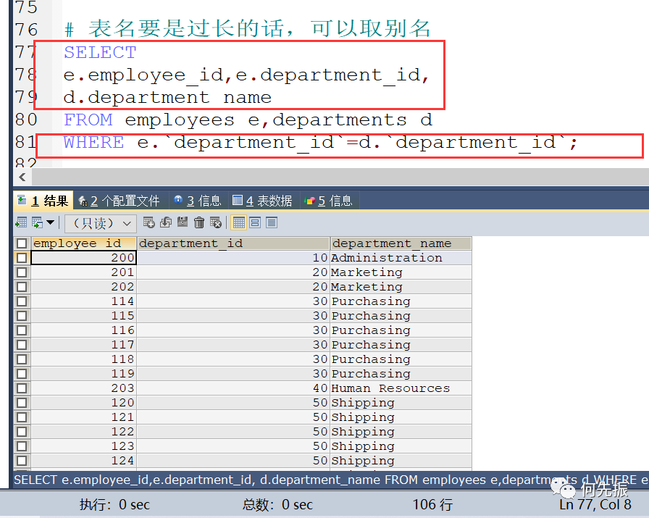Click the FROM keyword on line 80
This screenshot has height=518, width=649.
pos(88,120)
